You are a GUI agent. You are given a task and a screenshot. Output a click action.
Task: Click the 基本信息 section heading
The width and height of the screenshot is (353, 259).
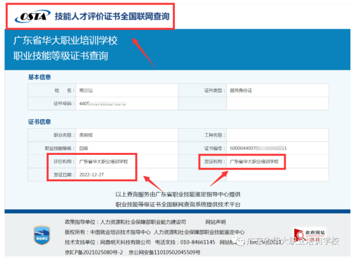40,77
